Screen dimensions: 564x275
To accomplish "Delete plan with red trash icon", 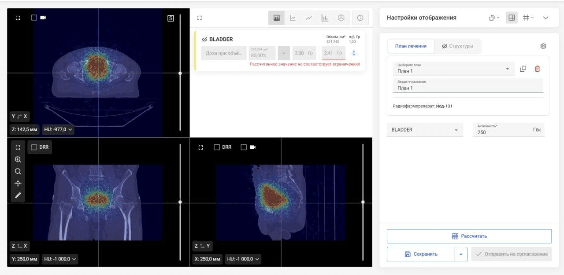I will (537, 69).
